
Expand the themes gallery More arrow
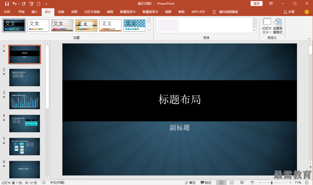point(149,31)
